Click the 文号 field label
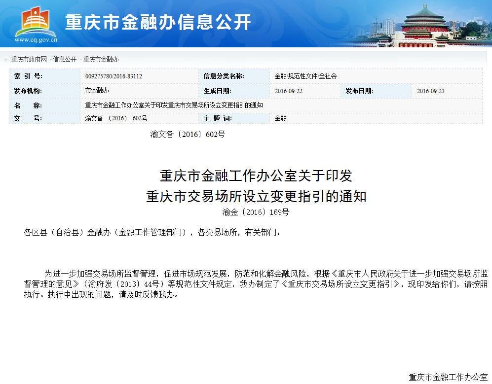The width and height of the screenshot is (492, 384). click(x=28, y=118)
